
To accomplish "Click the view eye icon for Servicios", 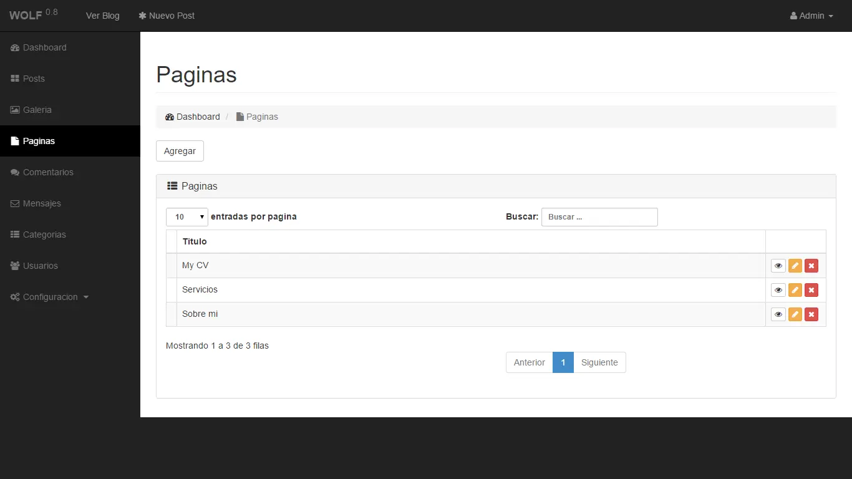I will pyautogui.click(x=778, y=290).
